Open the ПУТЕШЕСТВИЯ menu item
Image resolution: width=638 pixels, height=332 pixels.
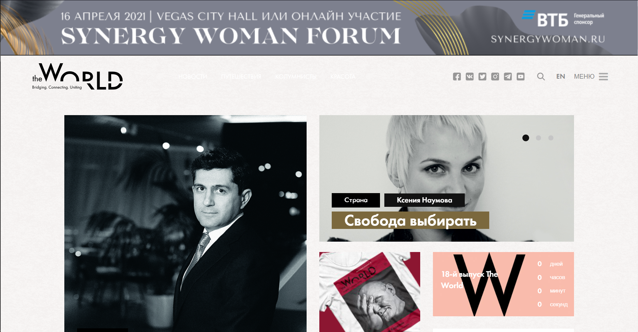point(241,77)
